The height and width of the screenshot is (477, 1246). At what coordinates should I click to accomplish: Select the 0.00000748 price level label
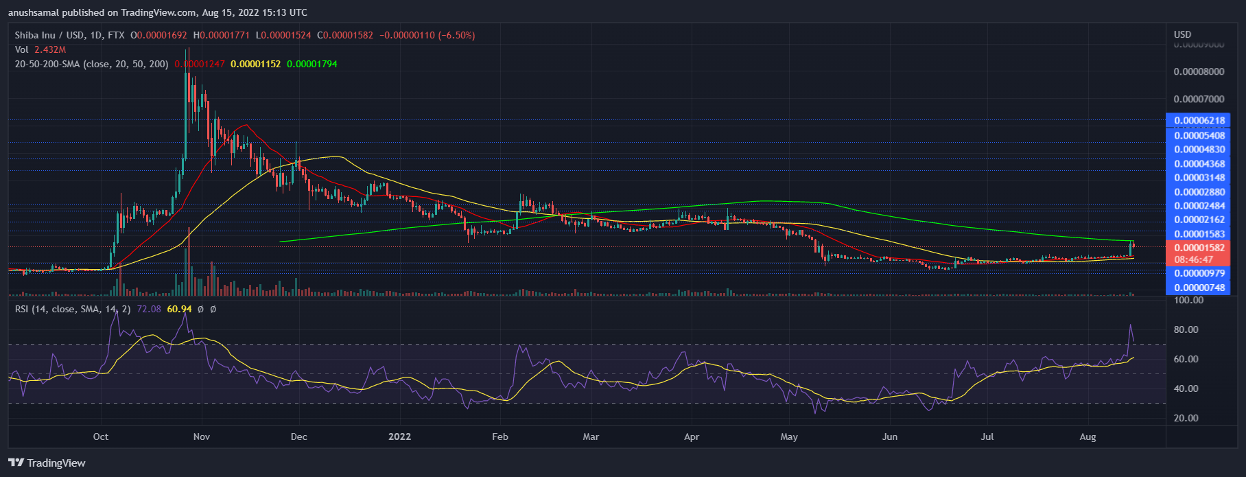[x=1199, y=288]
